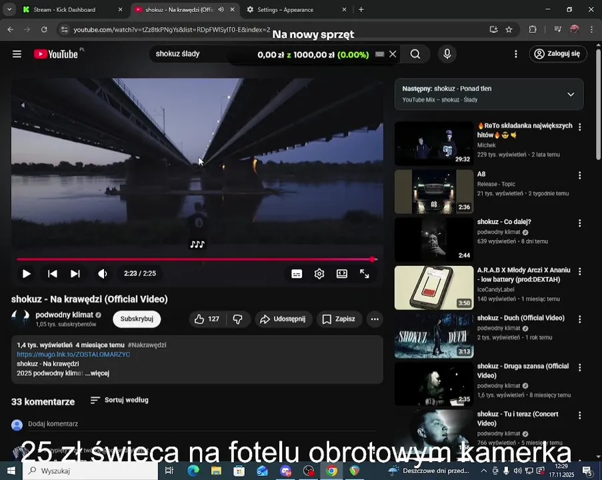The height and width of the screenshot is (480, 602).
Task: Toggle subtitles on the player
Action: pyautogui.click(x=297, y=274)
